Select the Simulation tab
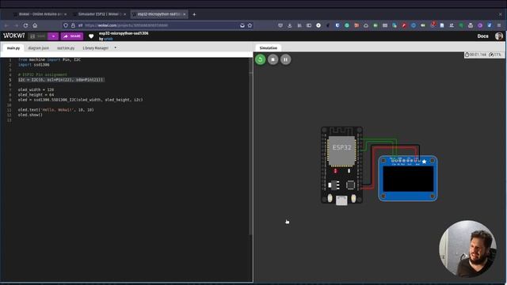Screen dimensions: 507x285 pyautogui.click(x=269, y=47)
